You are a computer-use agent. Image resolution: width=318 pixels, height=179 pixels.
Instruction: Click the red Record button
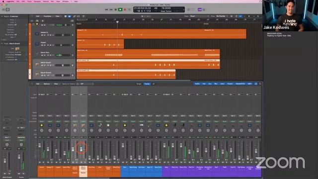click(x=125, y=9)
